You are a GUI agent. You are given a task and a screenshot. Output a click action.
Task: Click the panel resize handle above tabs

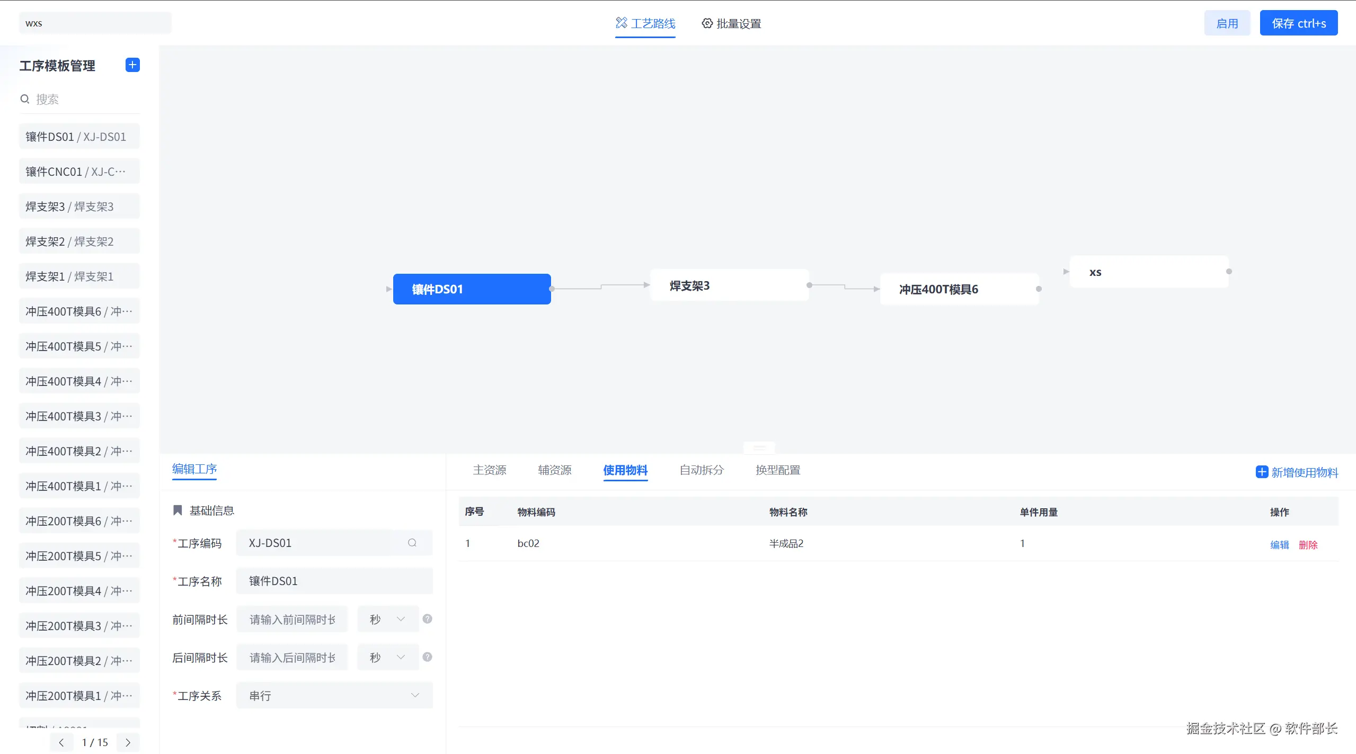click(759, 448)
